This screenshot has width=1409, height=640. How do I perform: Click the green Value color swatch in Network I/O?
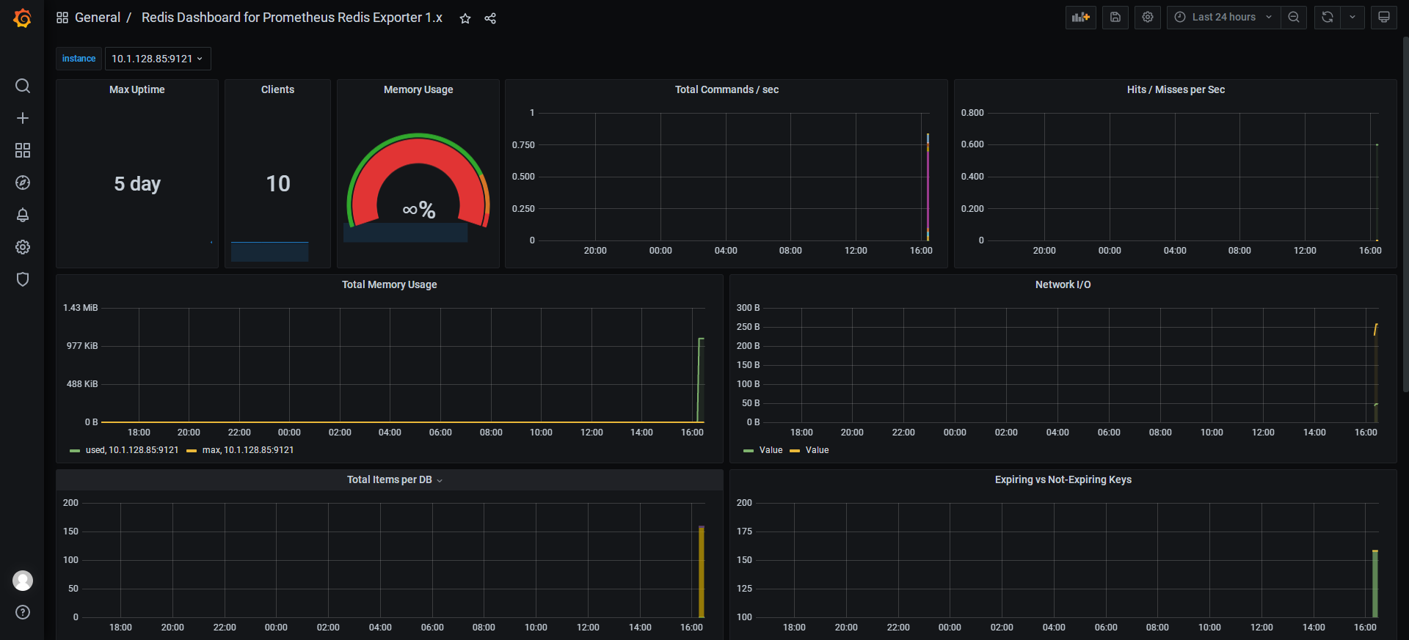(749, 451)
